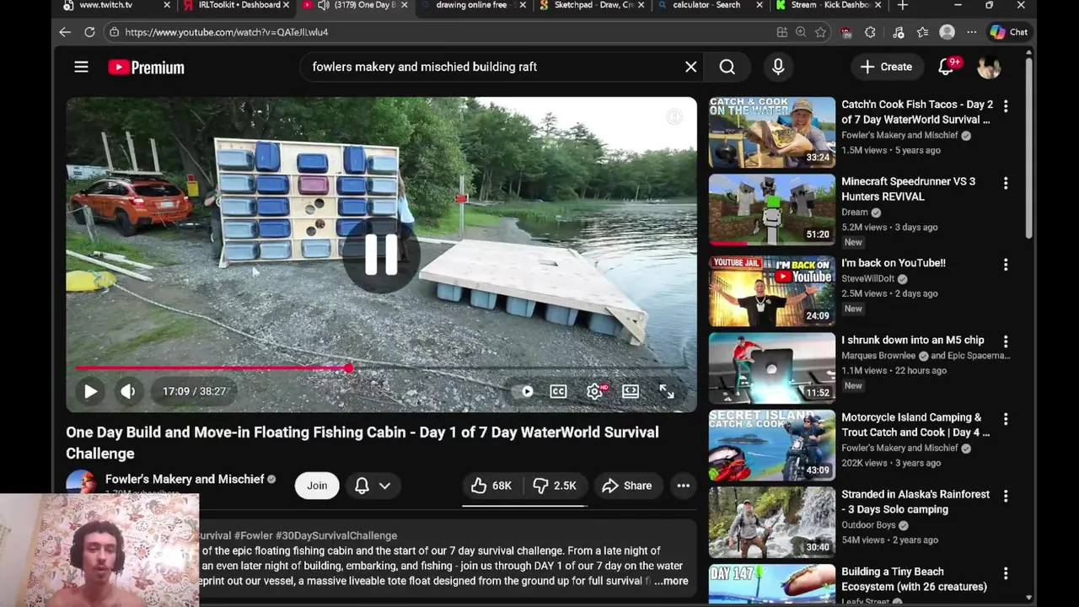Open browser Settings and more ellipsis

972,32
